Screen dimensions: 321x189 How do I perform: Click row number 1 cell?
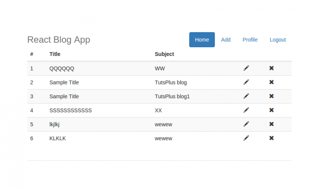(32, 69)
